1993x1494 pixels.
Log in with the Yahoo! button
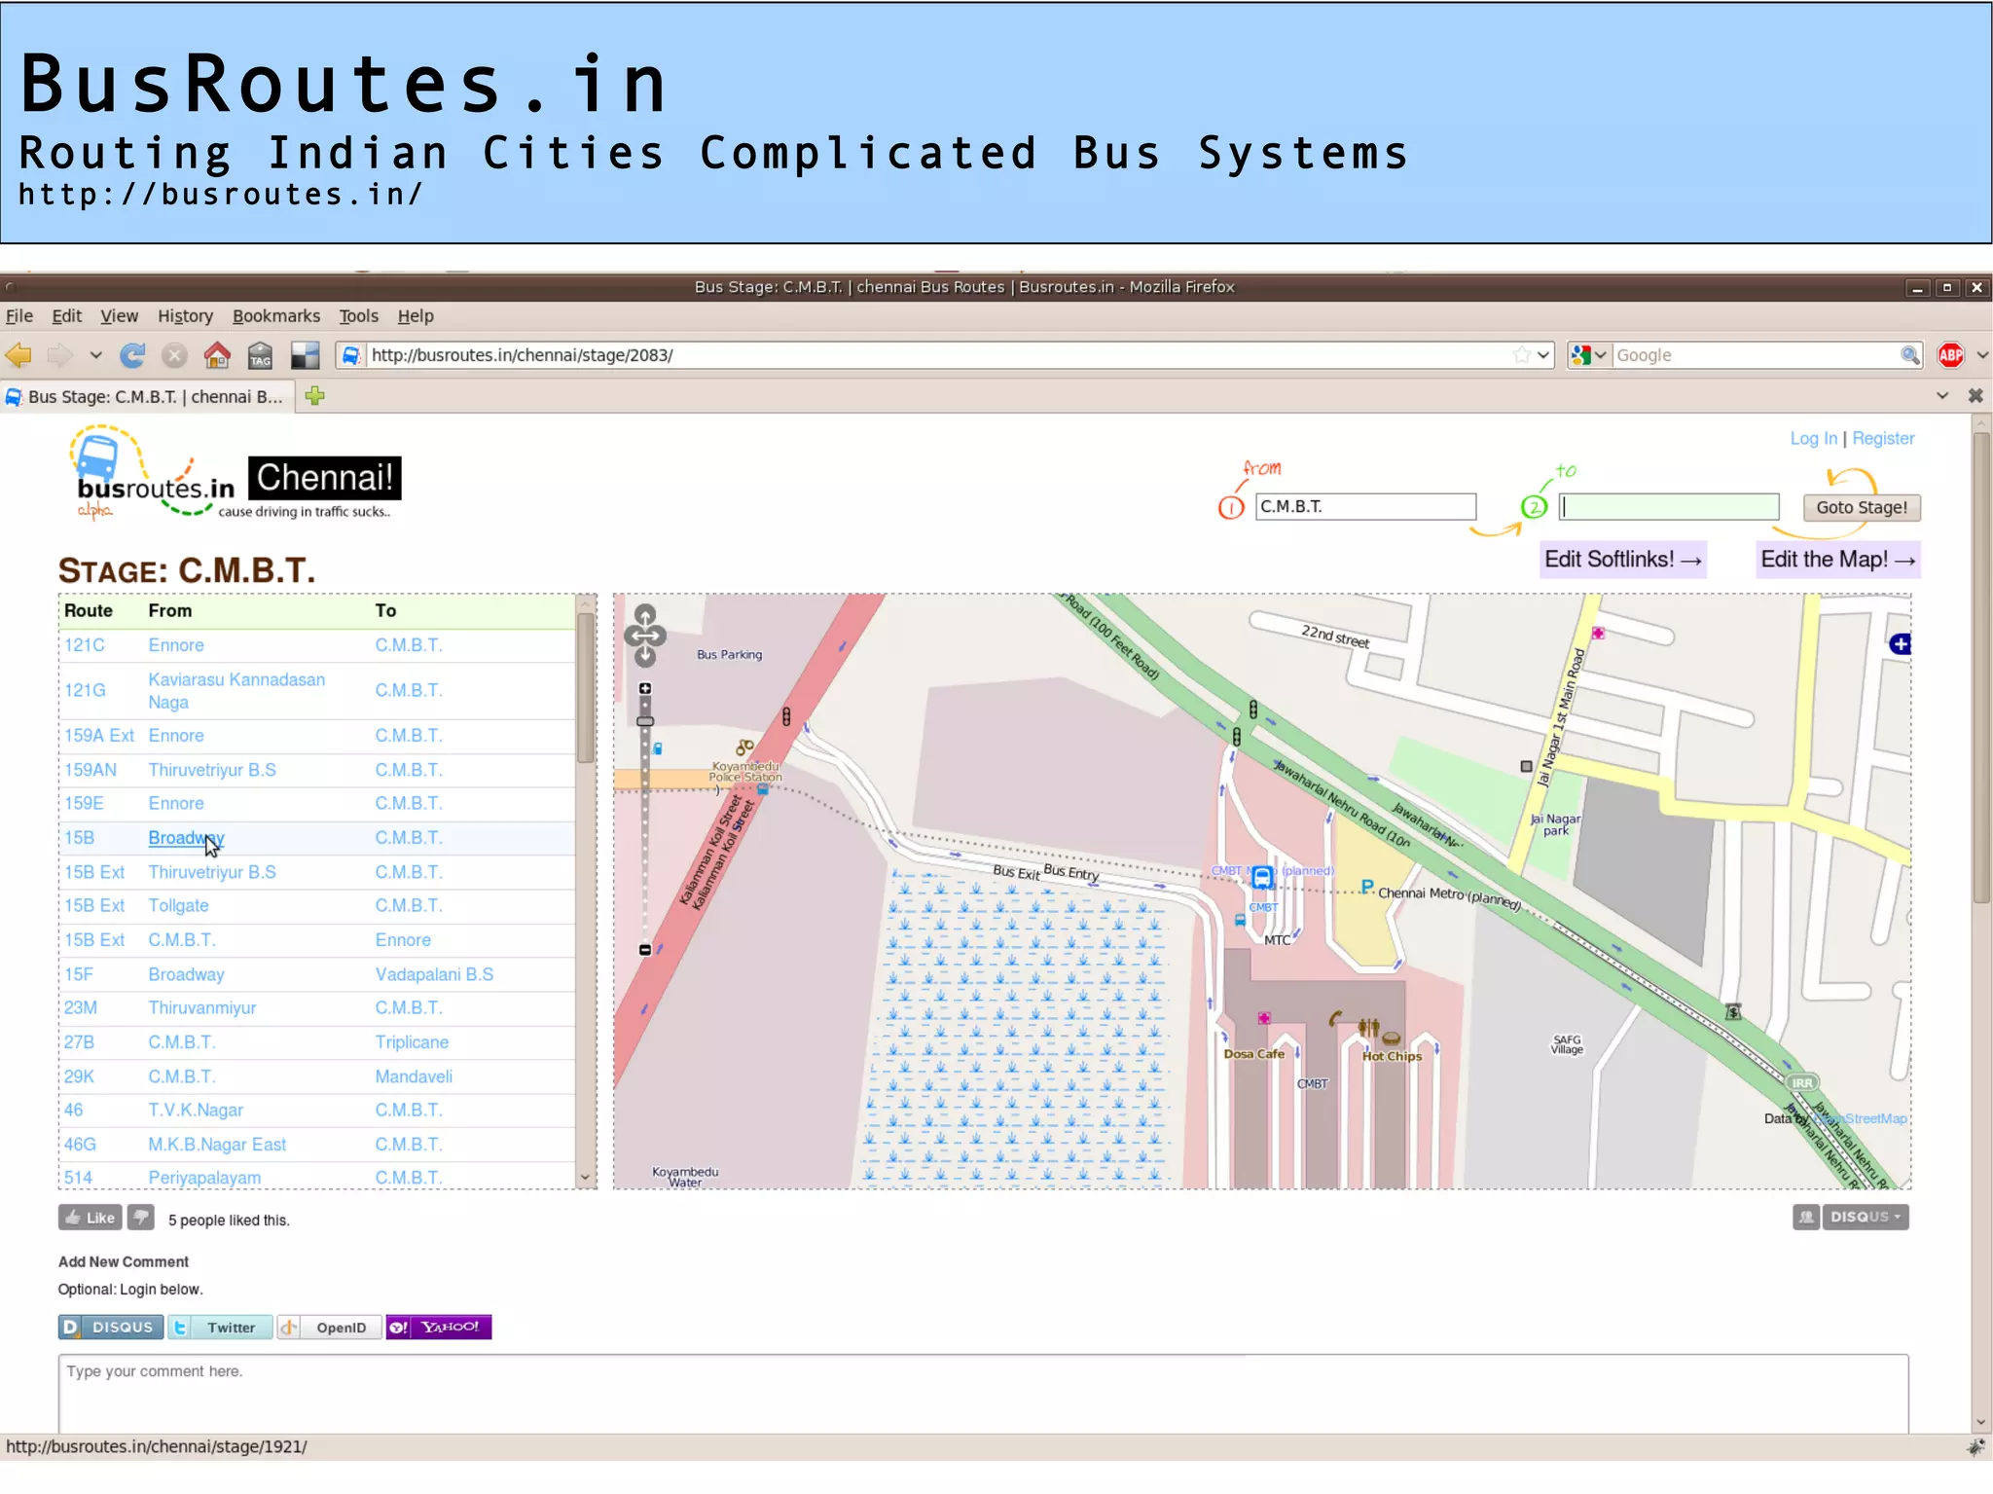coord(438,1328)
